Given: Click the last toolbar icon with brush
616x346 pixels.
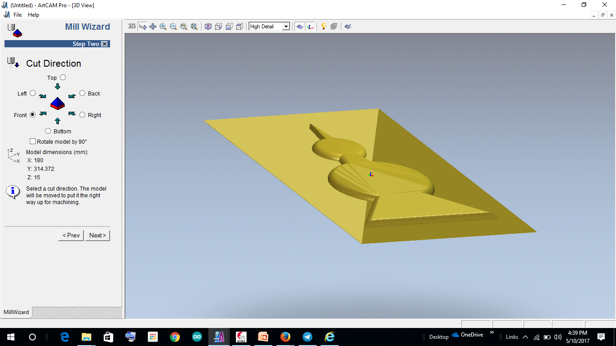Looking at the screenshot, I should (x=348, y=27).
